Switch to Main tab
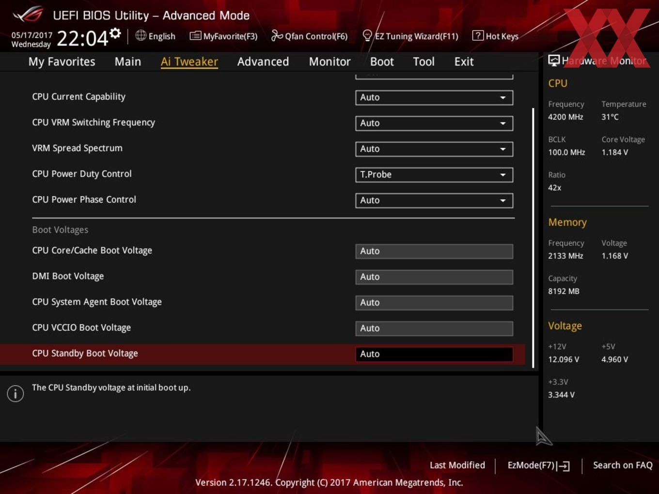Viewport: 659px width, 494px height. 128,62
